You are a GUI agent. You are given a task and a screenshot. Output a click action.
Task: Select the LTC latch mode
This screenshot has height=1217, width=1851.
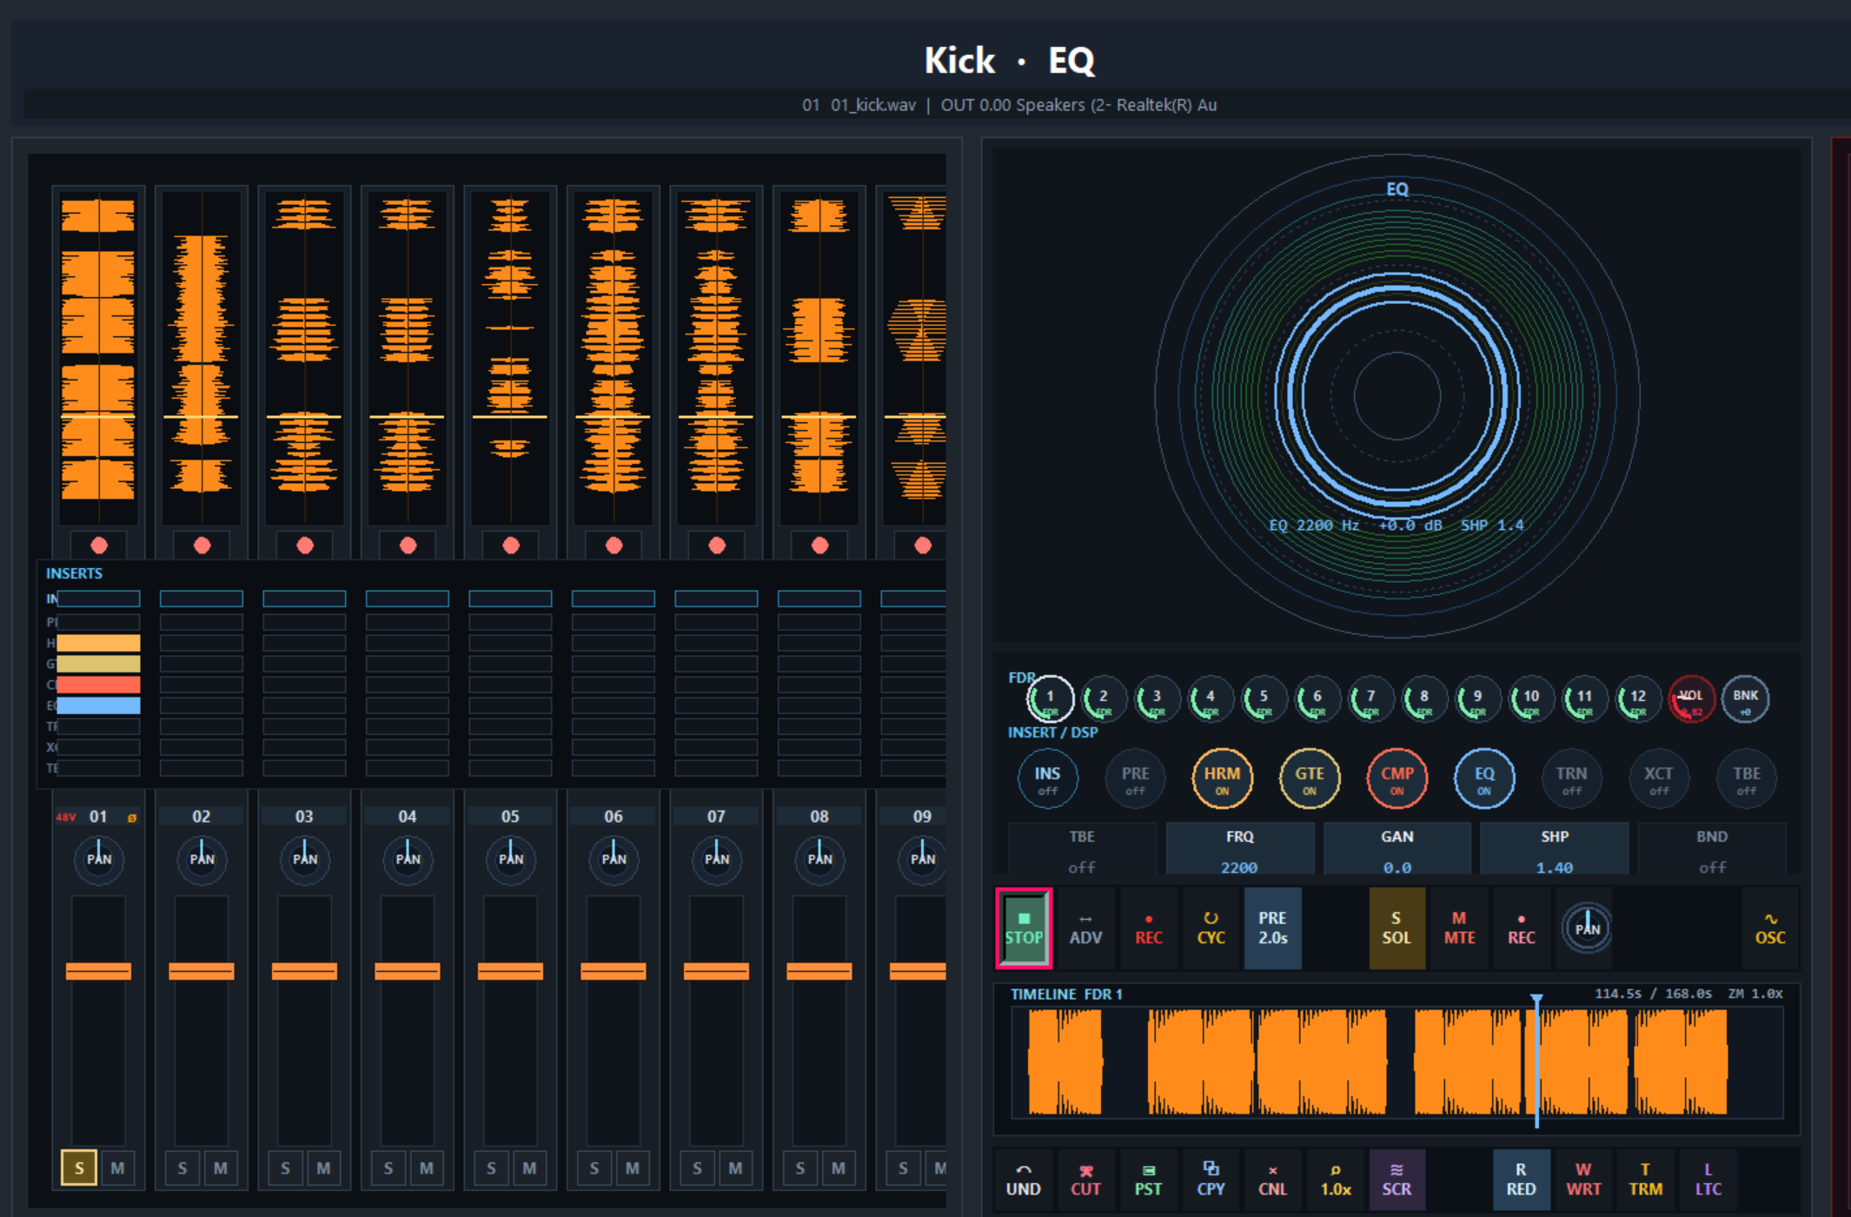click(1708, 1180)
